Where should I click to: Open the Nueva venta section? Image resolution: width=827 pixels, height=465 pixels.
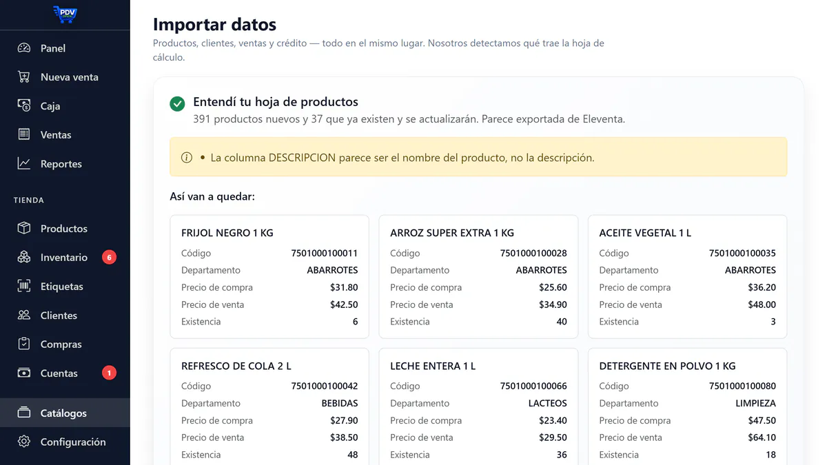(x=70, y=77)
